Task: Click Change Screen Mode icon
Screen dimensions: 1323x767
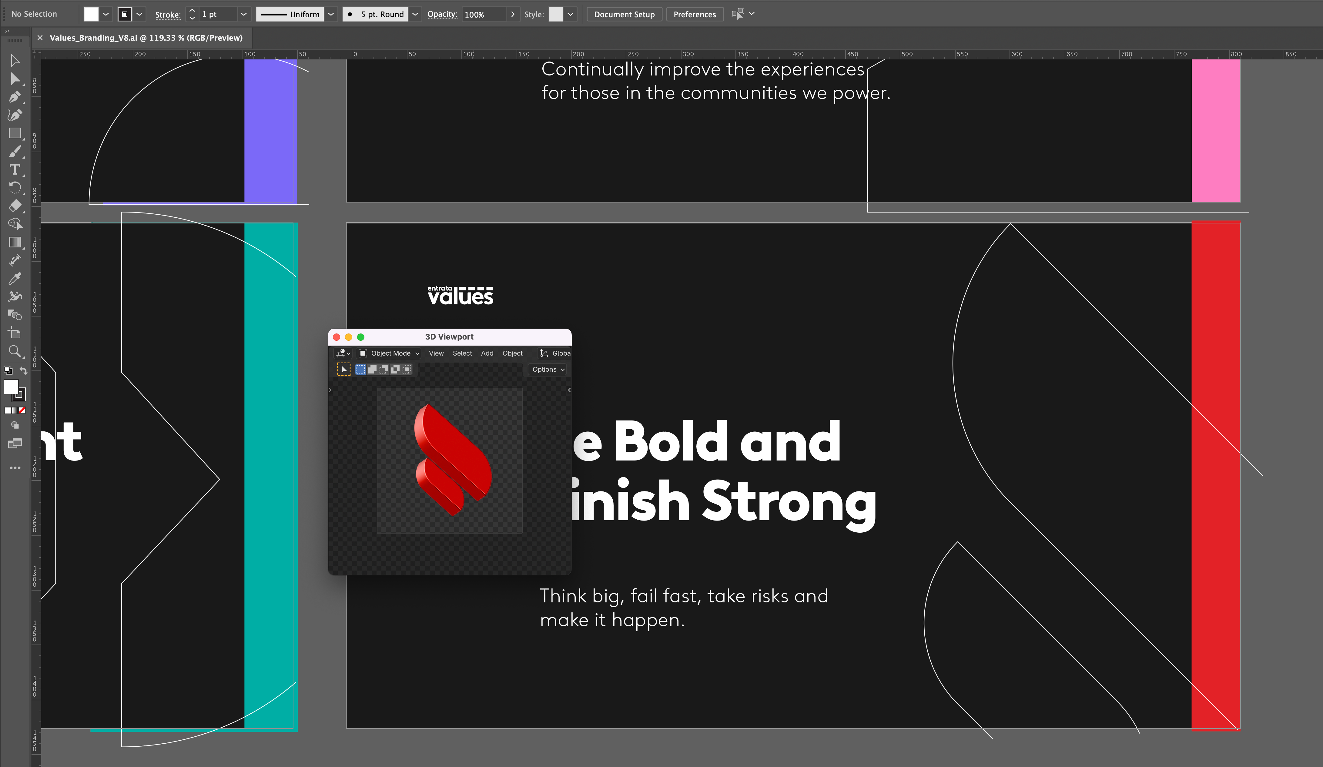Action: [15, 444]
